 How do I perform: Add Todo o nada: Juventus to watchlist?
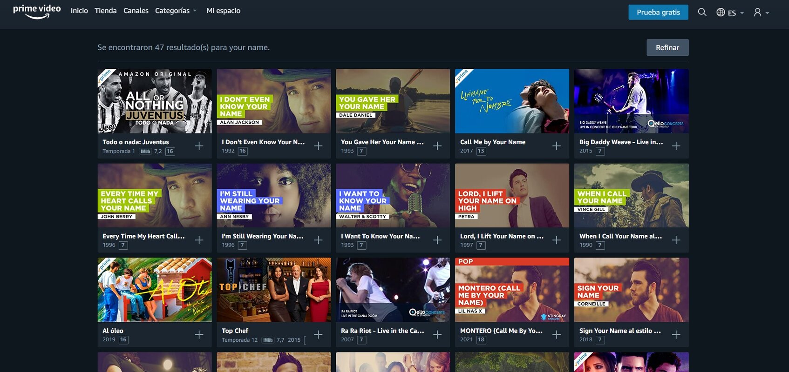[x=199, y=146]
